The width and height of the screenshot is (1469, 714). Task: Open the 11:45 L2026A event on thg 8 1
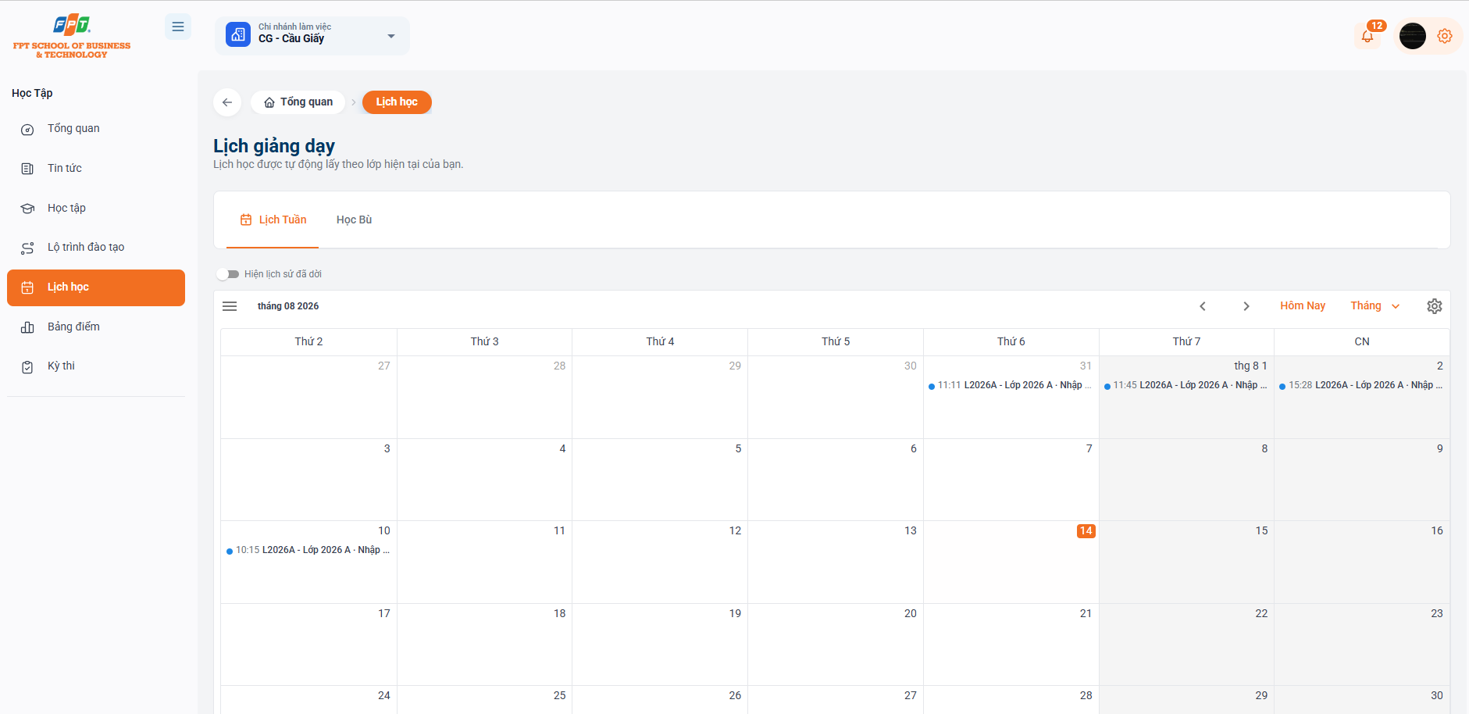point(1186,385)
